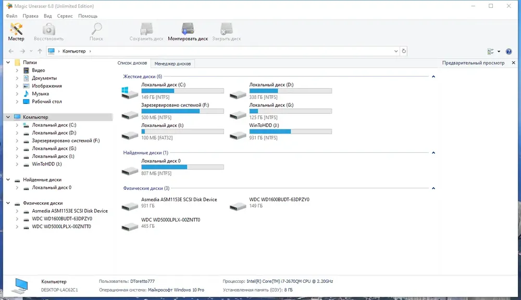The image size is (521, 300).
Task: Collapse the Жесткие диски section
Action: click(x=433, y=76)
